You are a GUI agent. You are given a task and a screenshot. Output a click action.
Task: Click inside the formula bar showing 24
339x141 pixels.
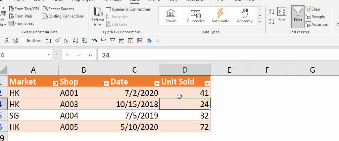tap(199, 55)
